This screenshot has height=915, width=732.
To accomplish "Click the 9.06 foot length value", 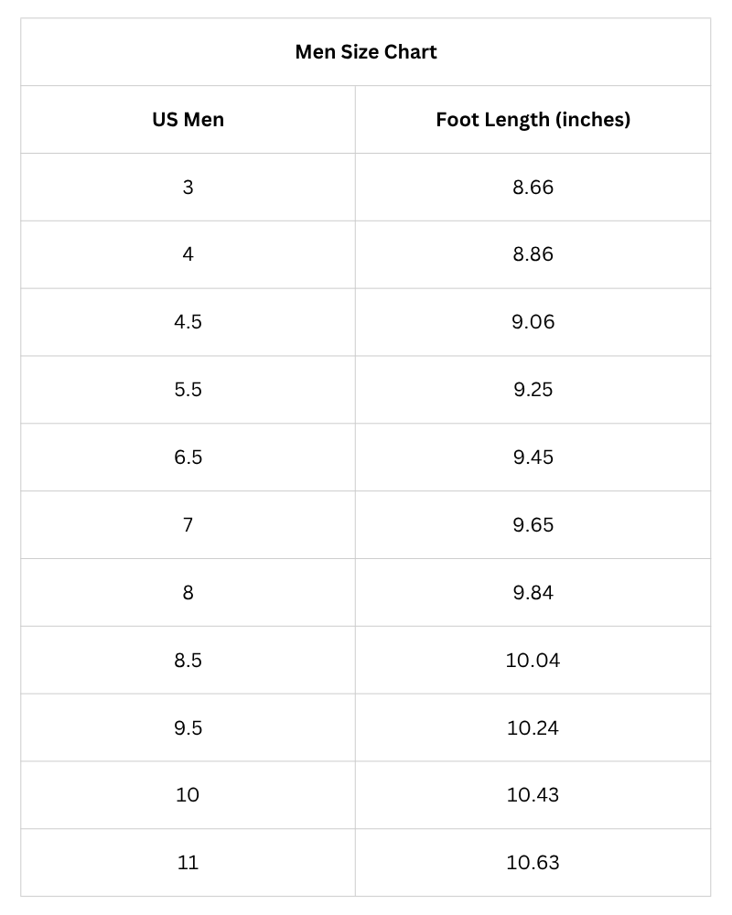I will point(533,322).
